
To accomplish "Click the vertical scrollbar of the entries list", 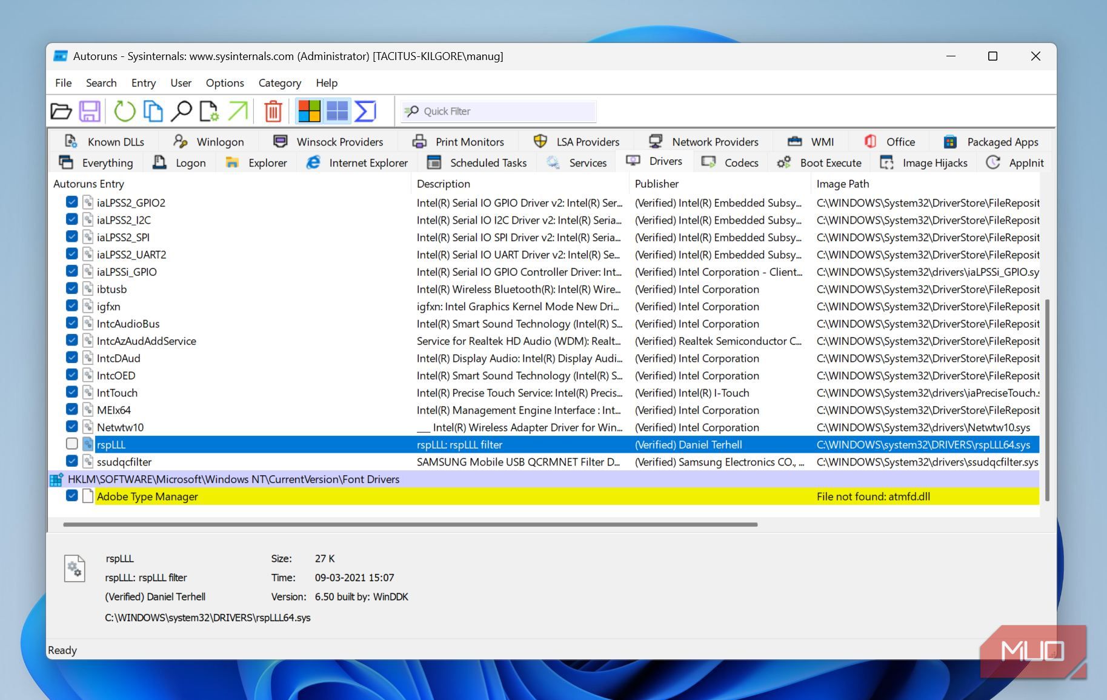I will [x=1046, y=400].
